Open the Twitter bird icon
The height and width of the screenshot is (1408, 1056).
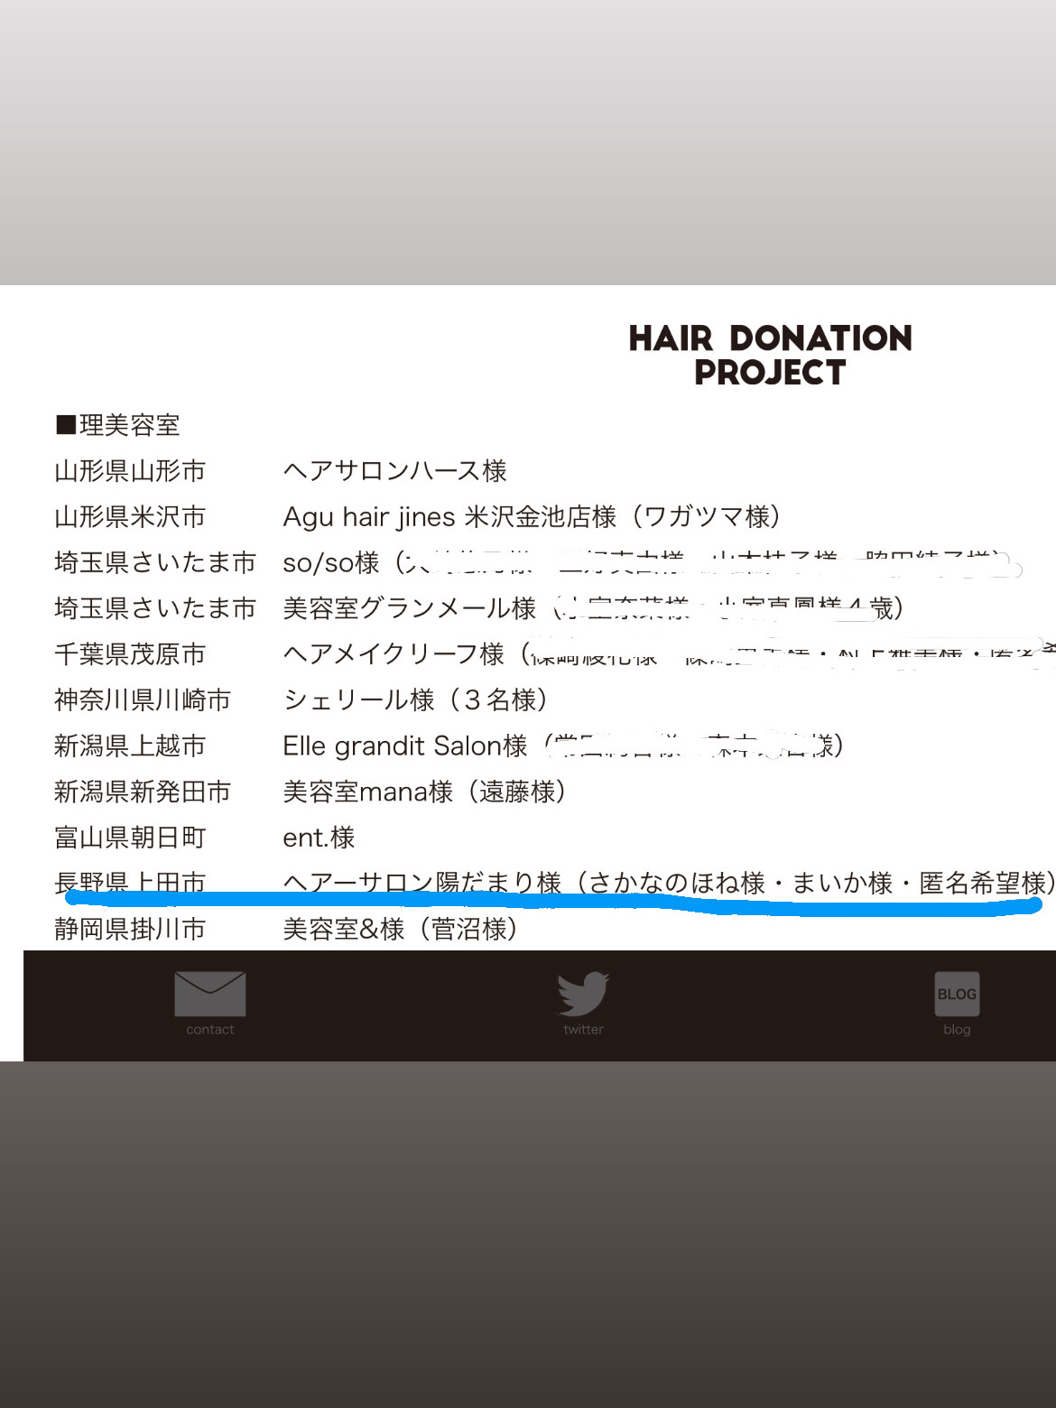[583, 994]
